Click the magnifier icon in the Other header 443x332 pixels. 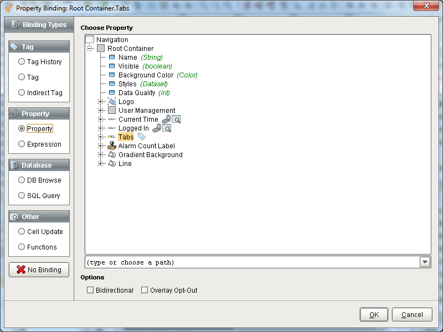point(13,216)
